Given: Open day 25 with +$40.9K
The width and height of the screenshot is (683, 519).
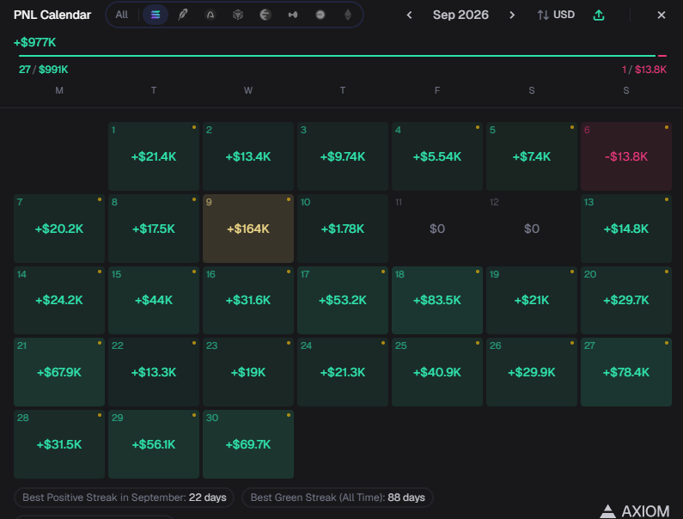Looking at the screenshot, I should point(437,372).
